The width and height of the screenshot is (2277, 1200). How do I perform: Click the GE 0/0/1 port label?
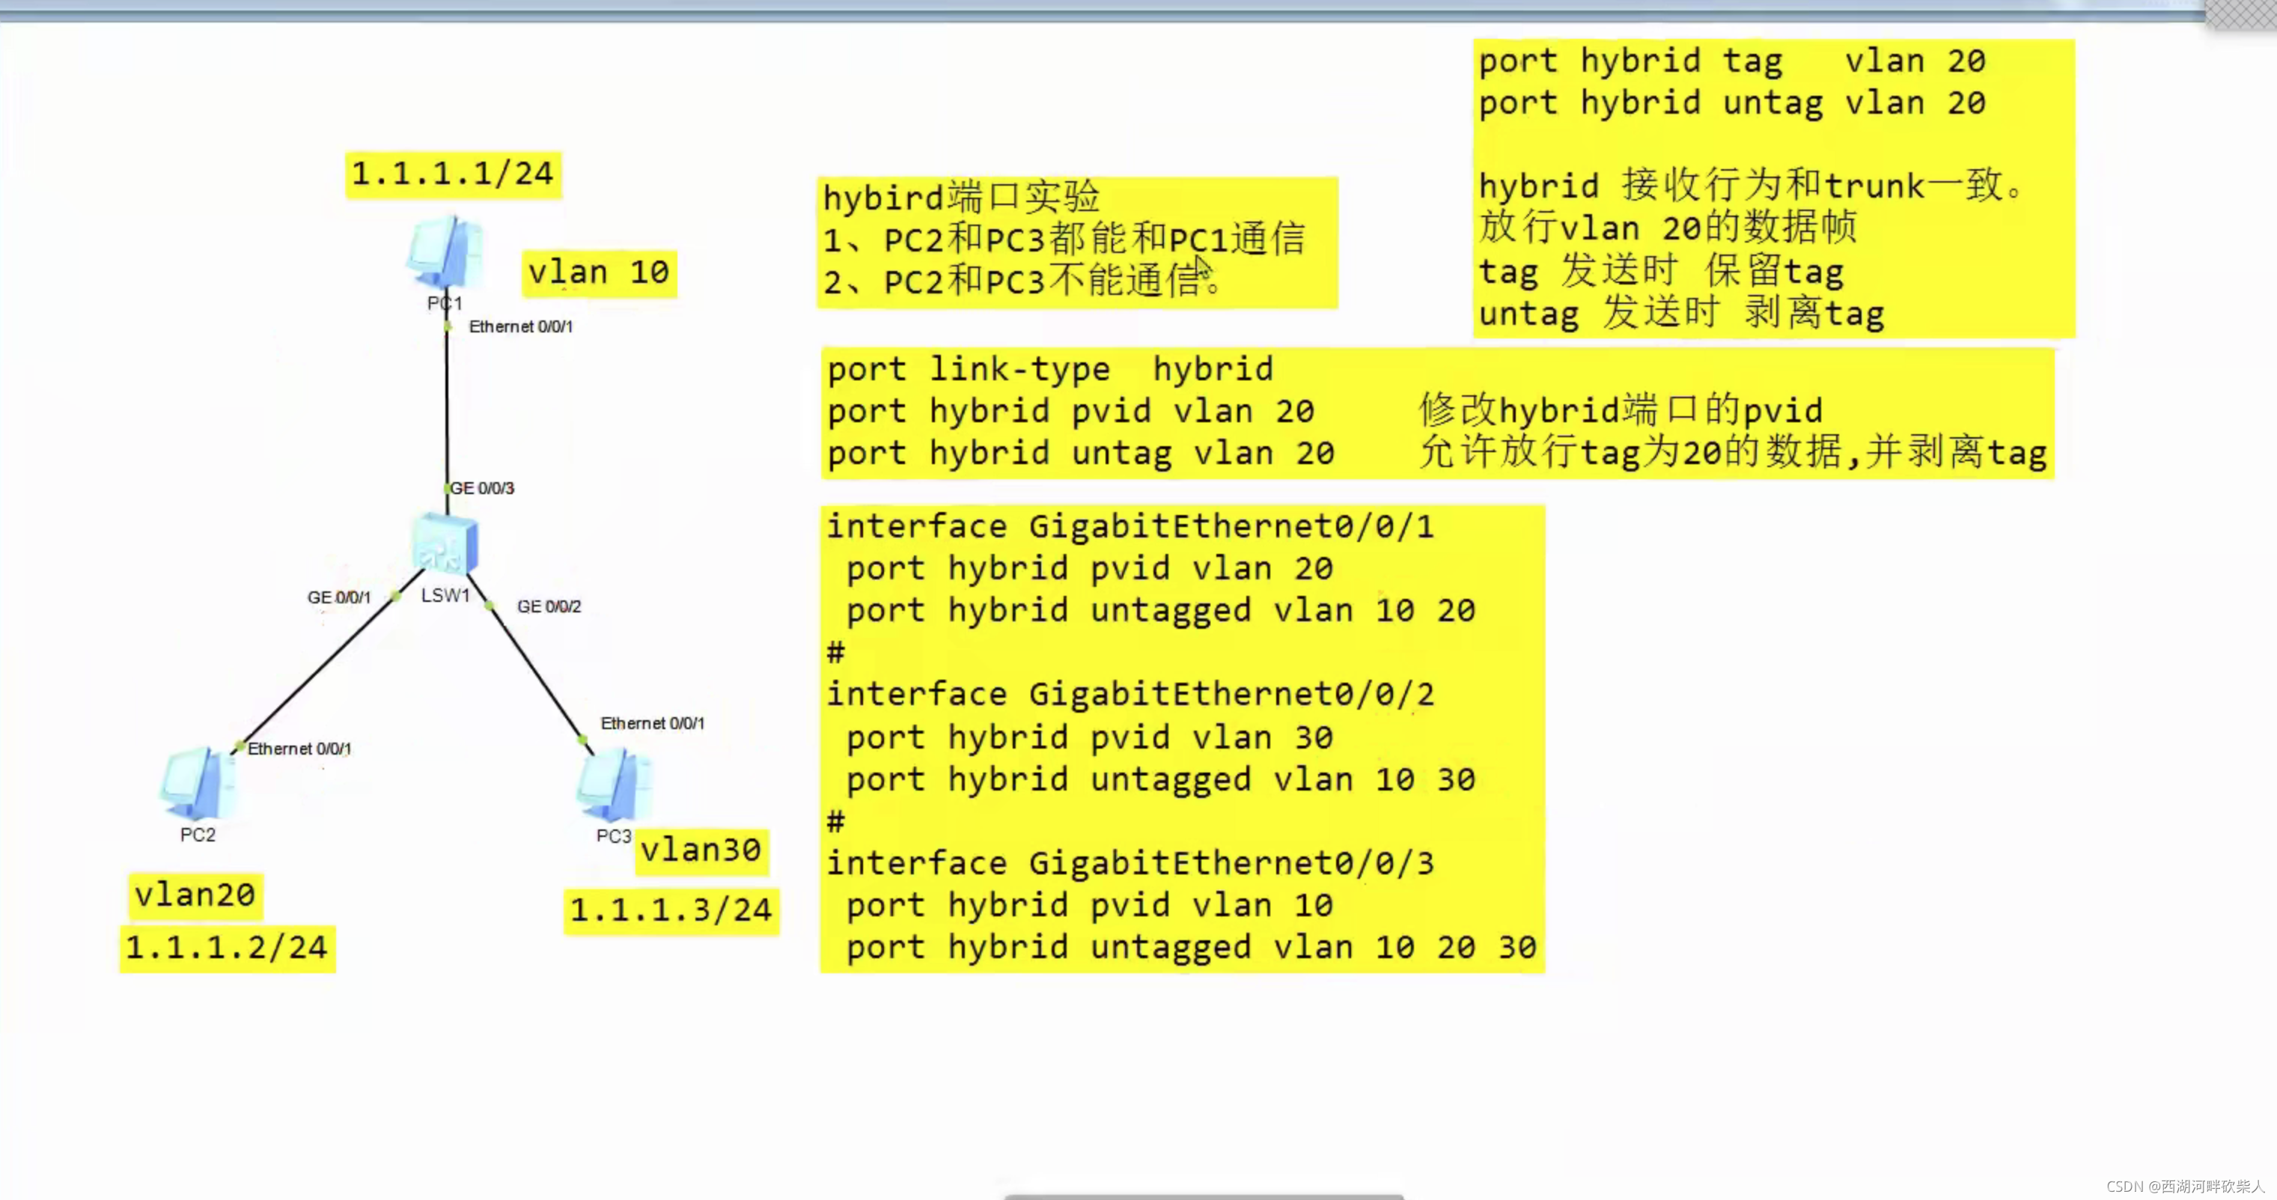pos(338,598)
